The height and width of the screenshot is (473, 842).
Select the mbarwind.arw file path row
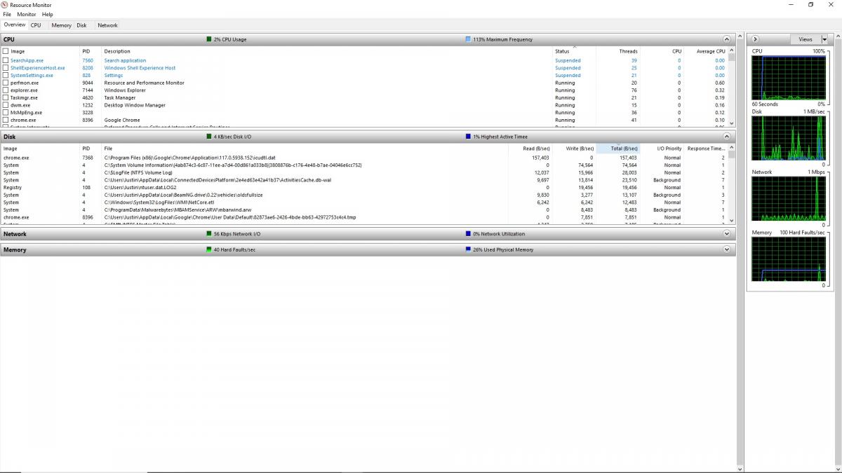[364, 210]
